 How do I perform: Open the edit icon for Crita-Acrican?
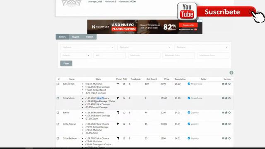[x=58, y=124]
